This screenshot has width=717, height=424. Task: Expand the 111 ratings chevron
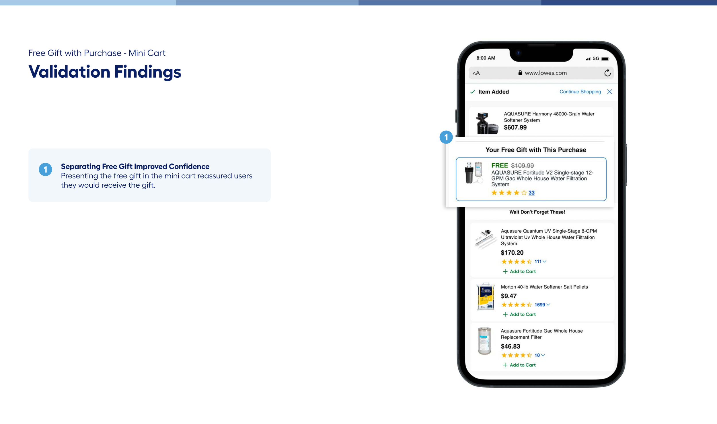(544, 261)
